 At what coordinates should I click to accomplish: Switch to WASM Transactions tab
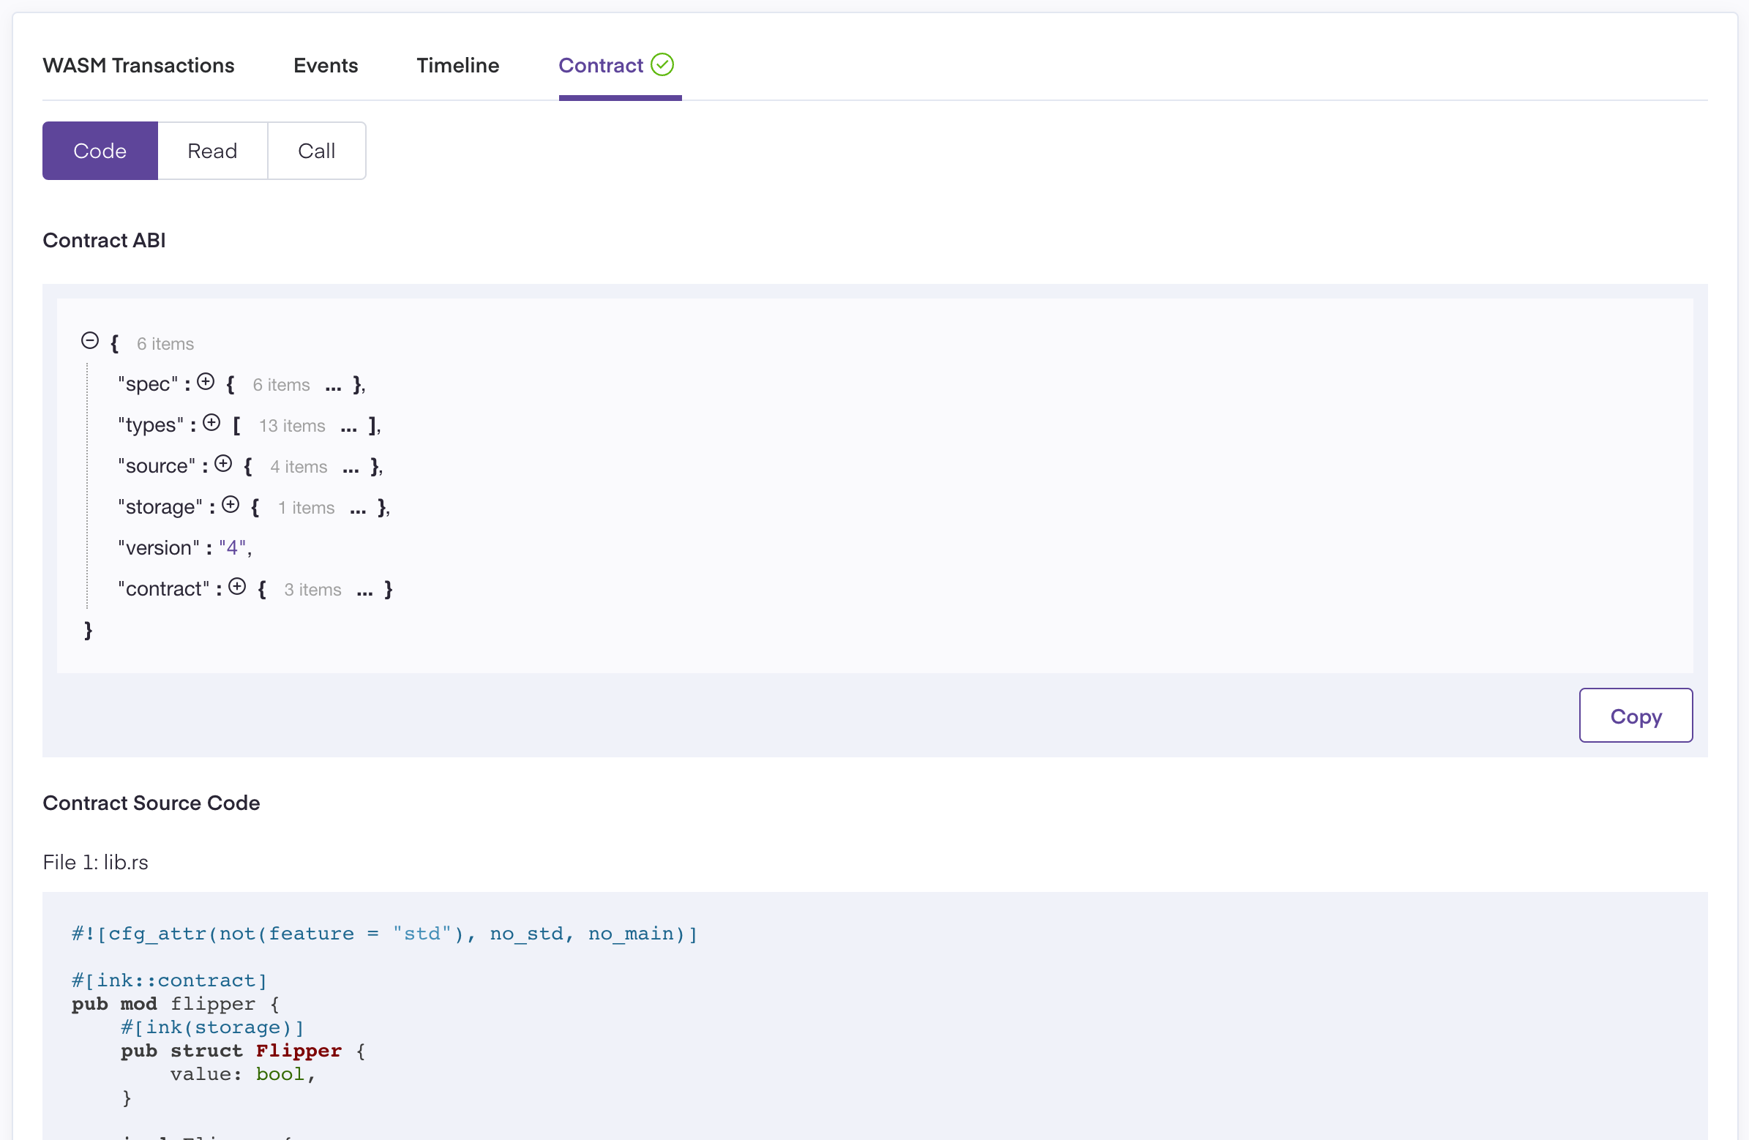[138, 64]
